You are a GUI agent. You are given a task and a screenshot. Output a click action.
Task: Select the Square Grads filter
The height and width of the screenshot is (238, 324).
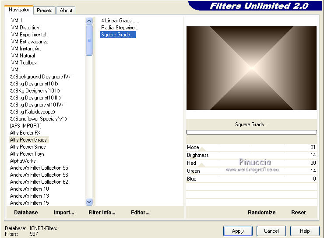click(118, 35)
